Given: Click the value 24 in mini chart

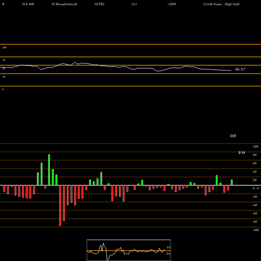Looking at the screenshot, I should click(x=168, y=254).
